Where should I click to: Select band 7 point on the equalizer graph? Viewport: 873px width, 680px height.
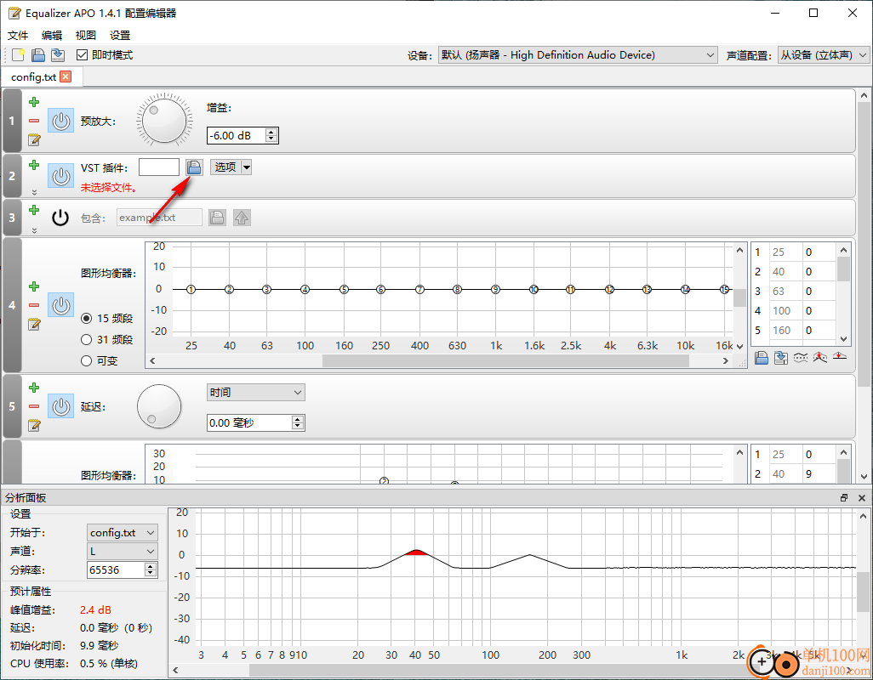(419, 290)
